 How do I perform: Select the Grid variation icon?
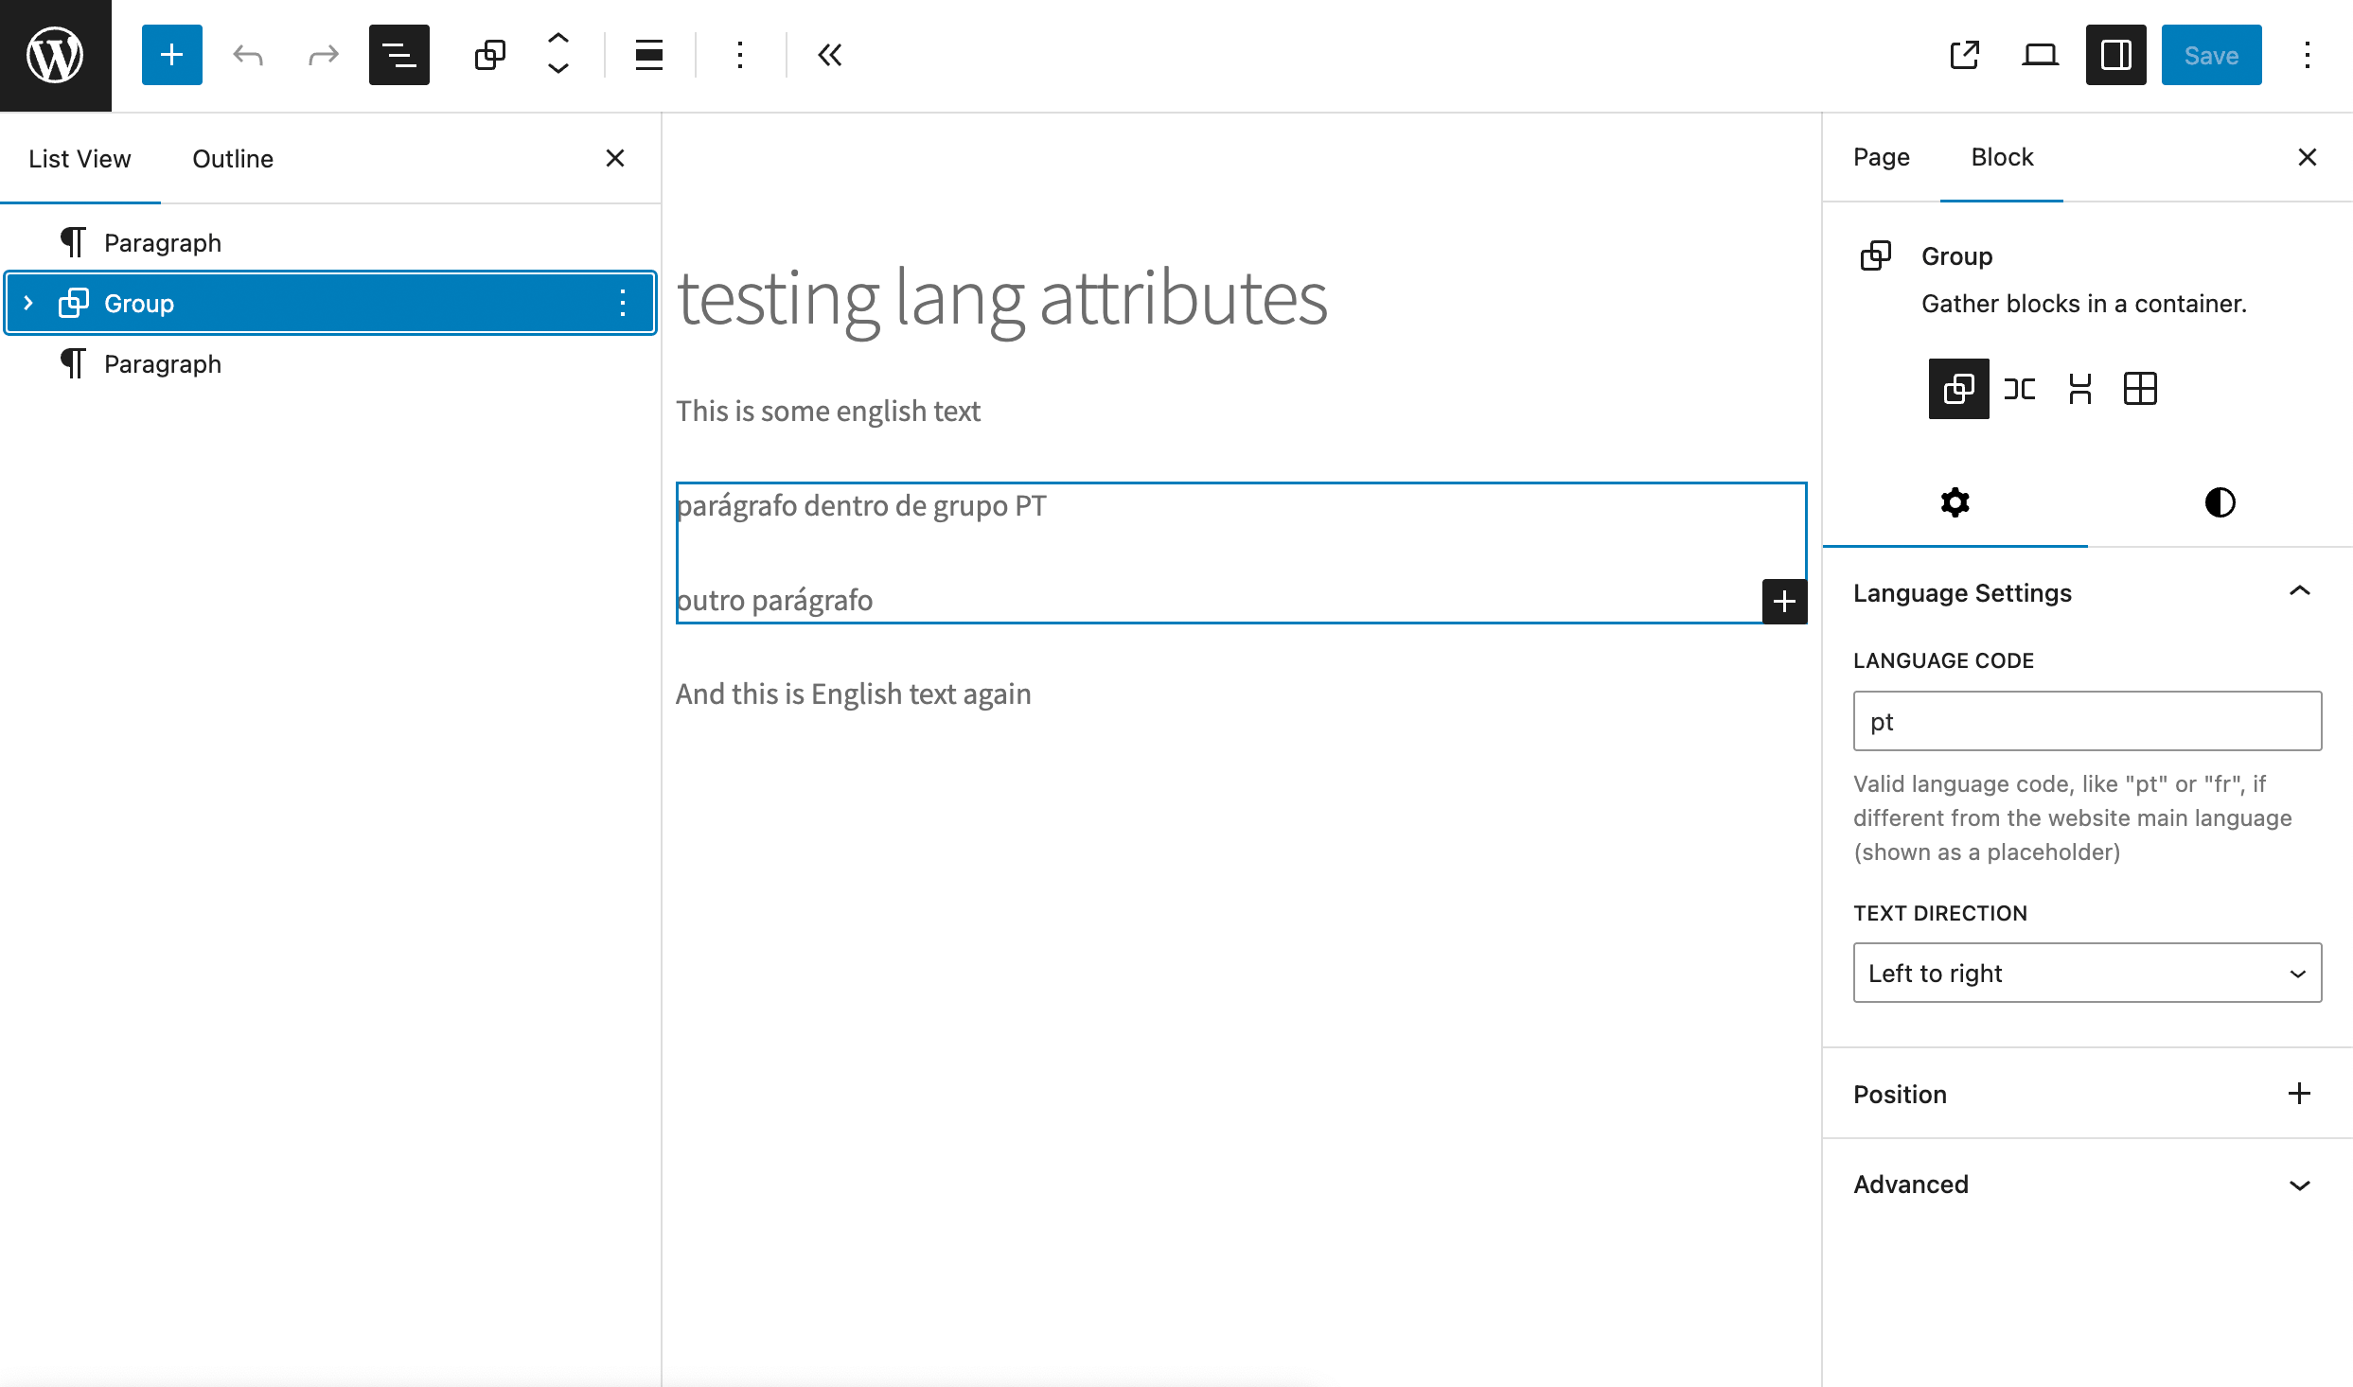pos(2140,388)
